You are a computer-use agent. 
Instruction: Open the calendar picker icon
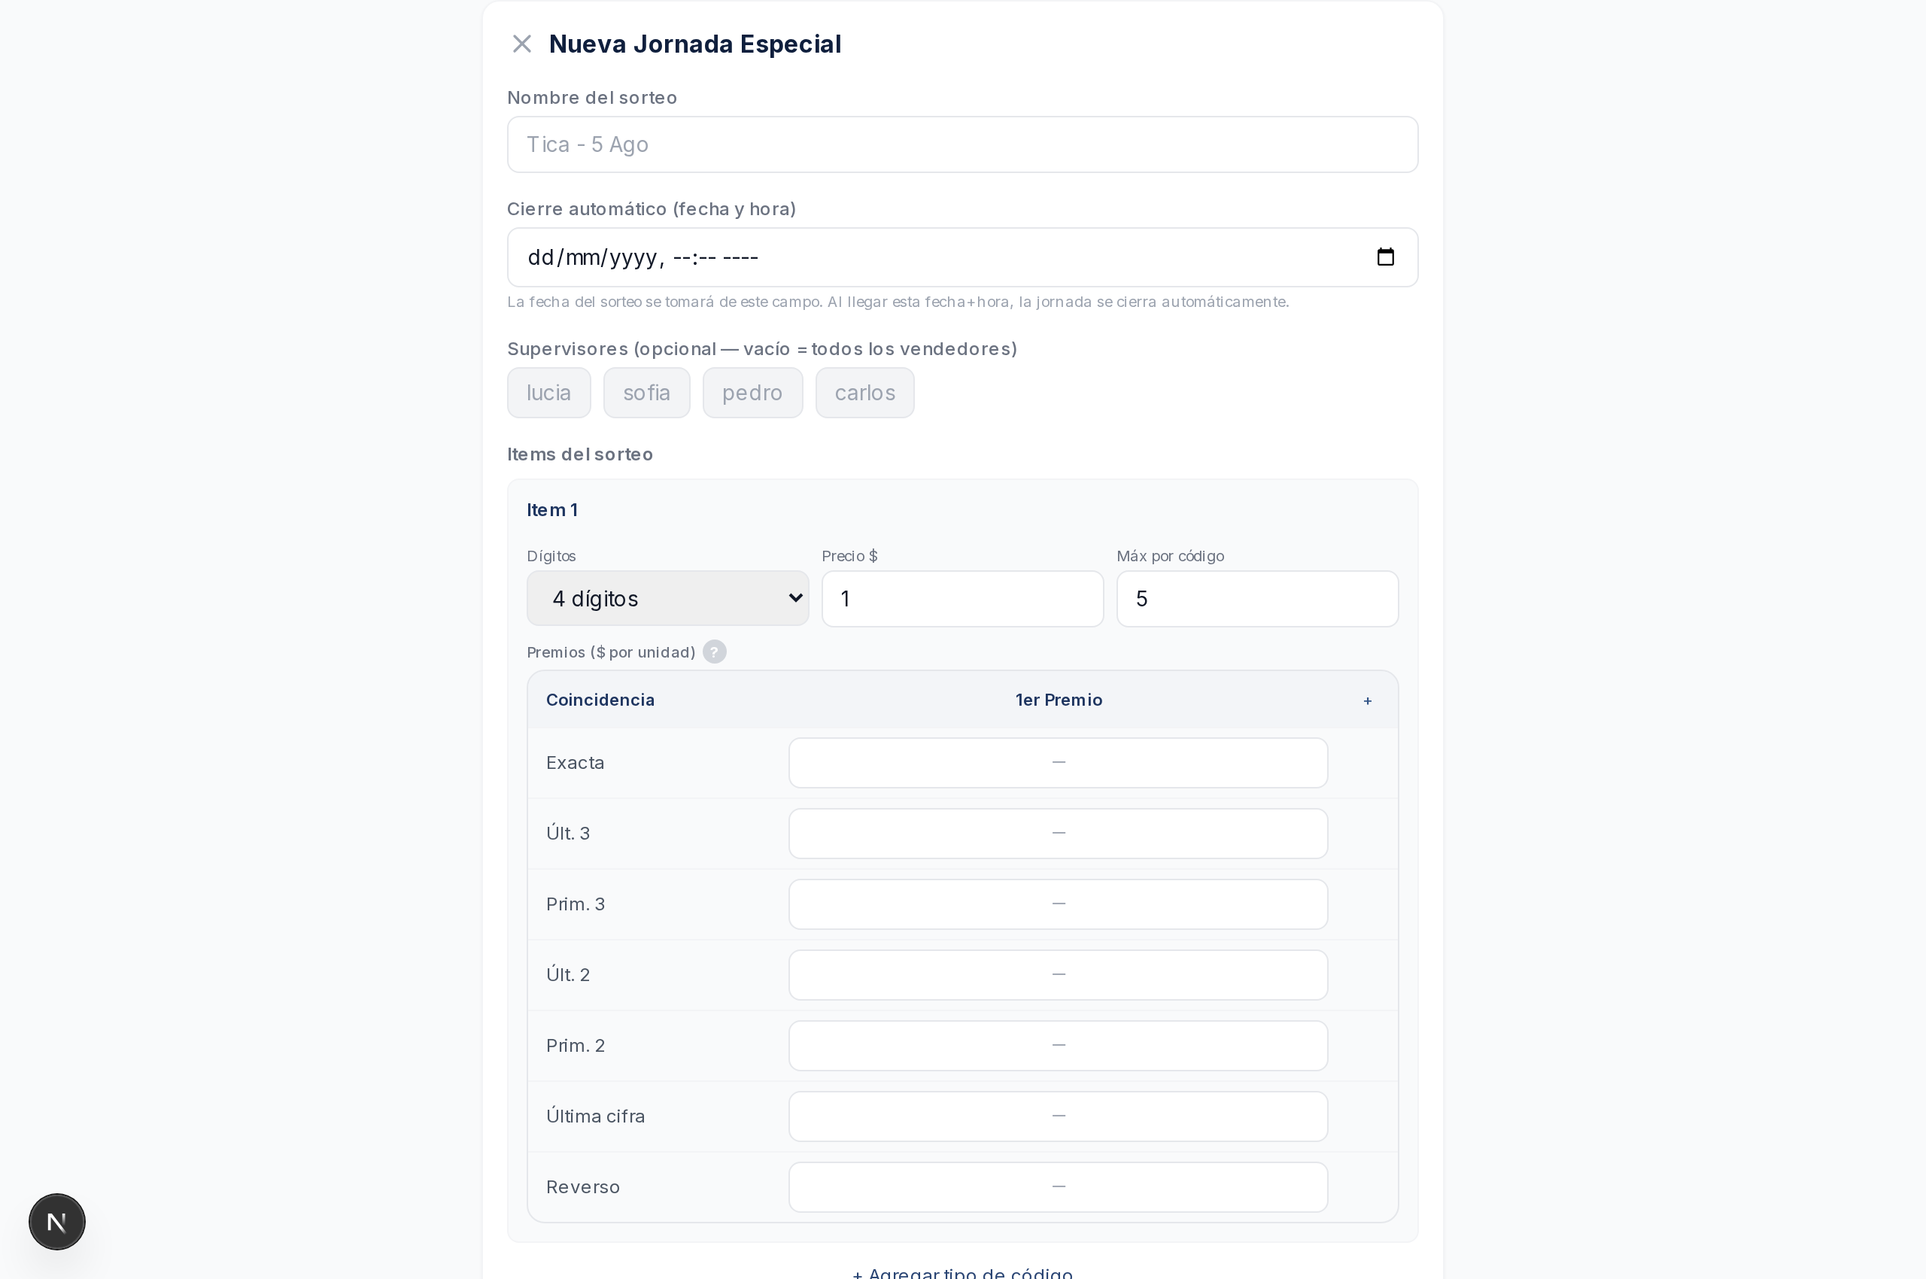tap(1385, 257)
